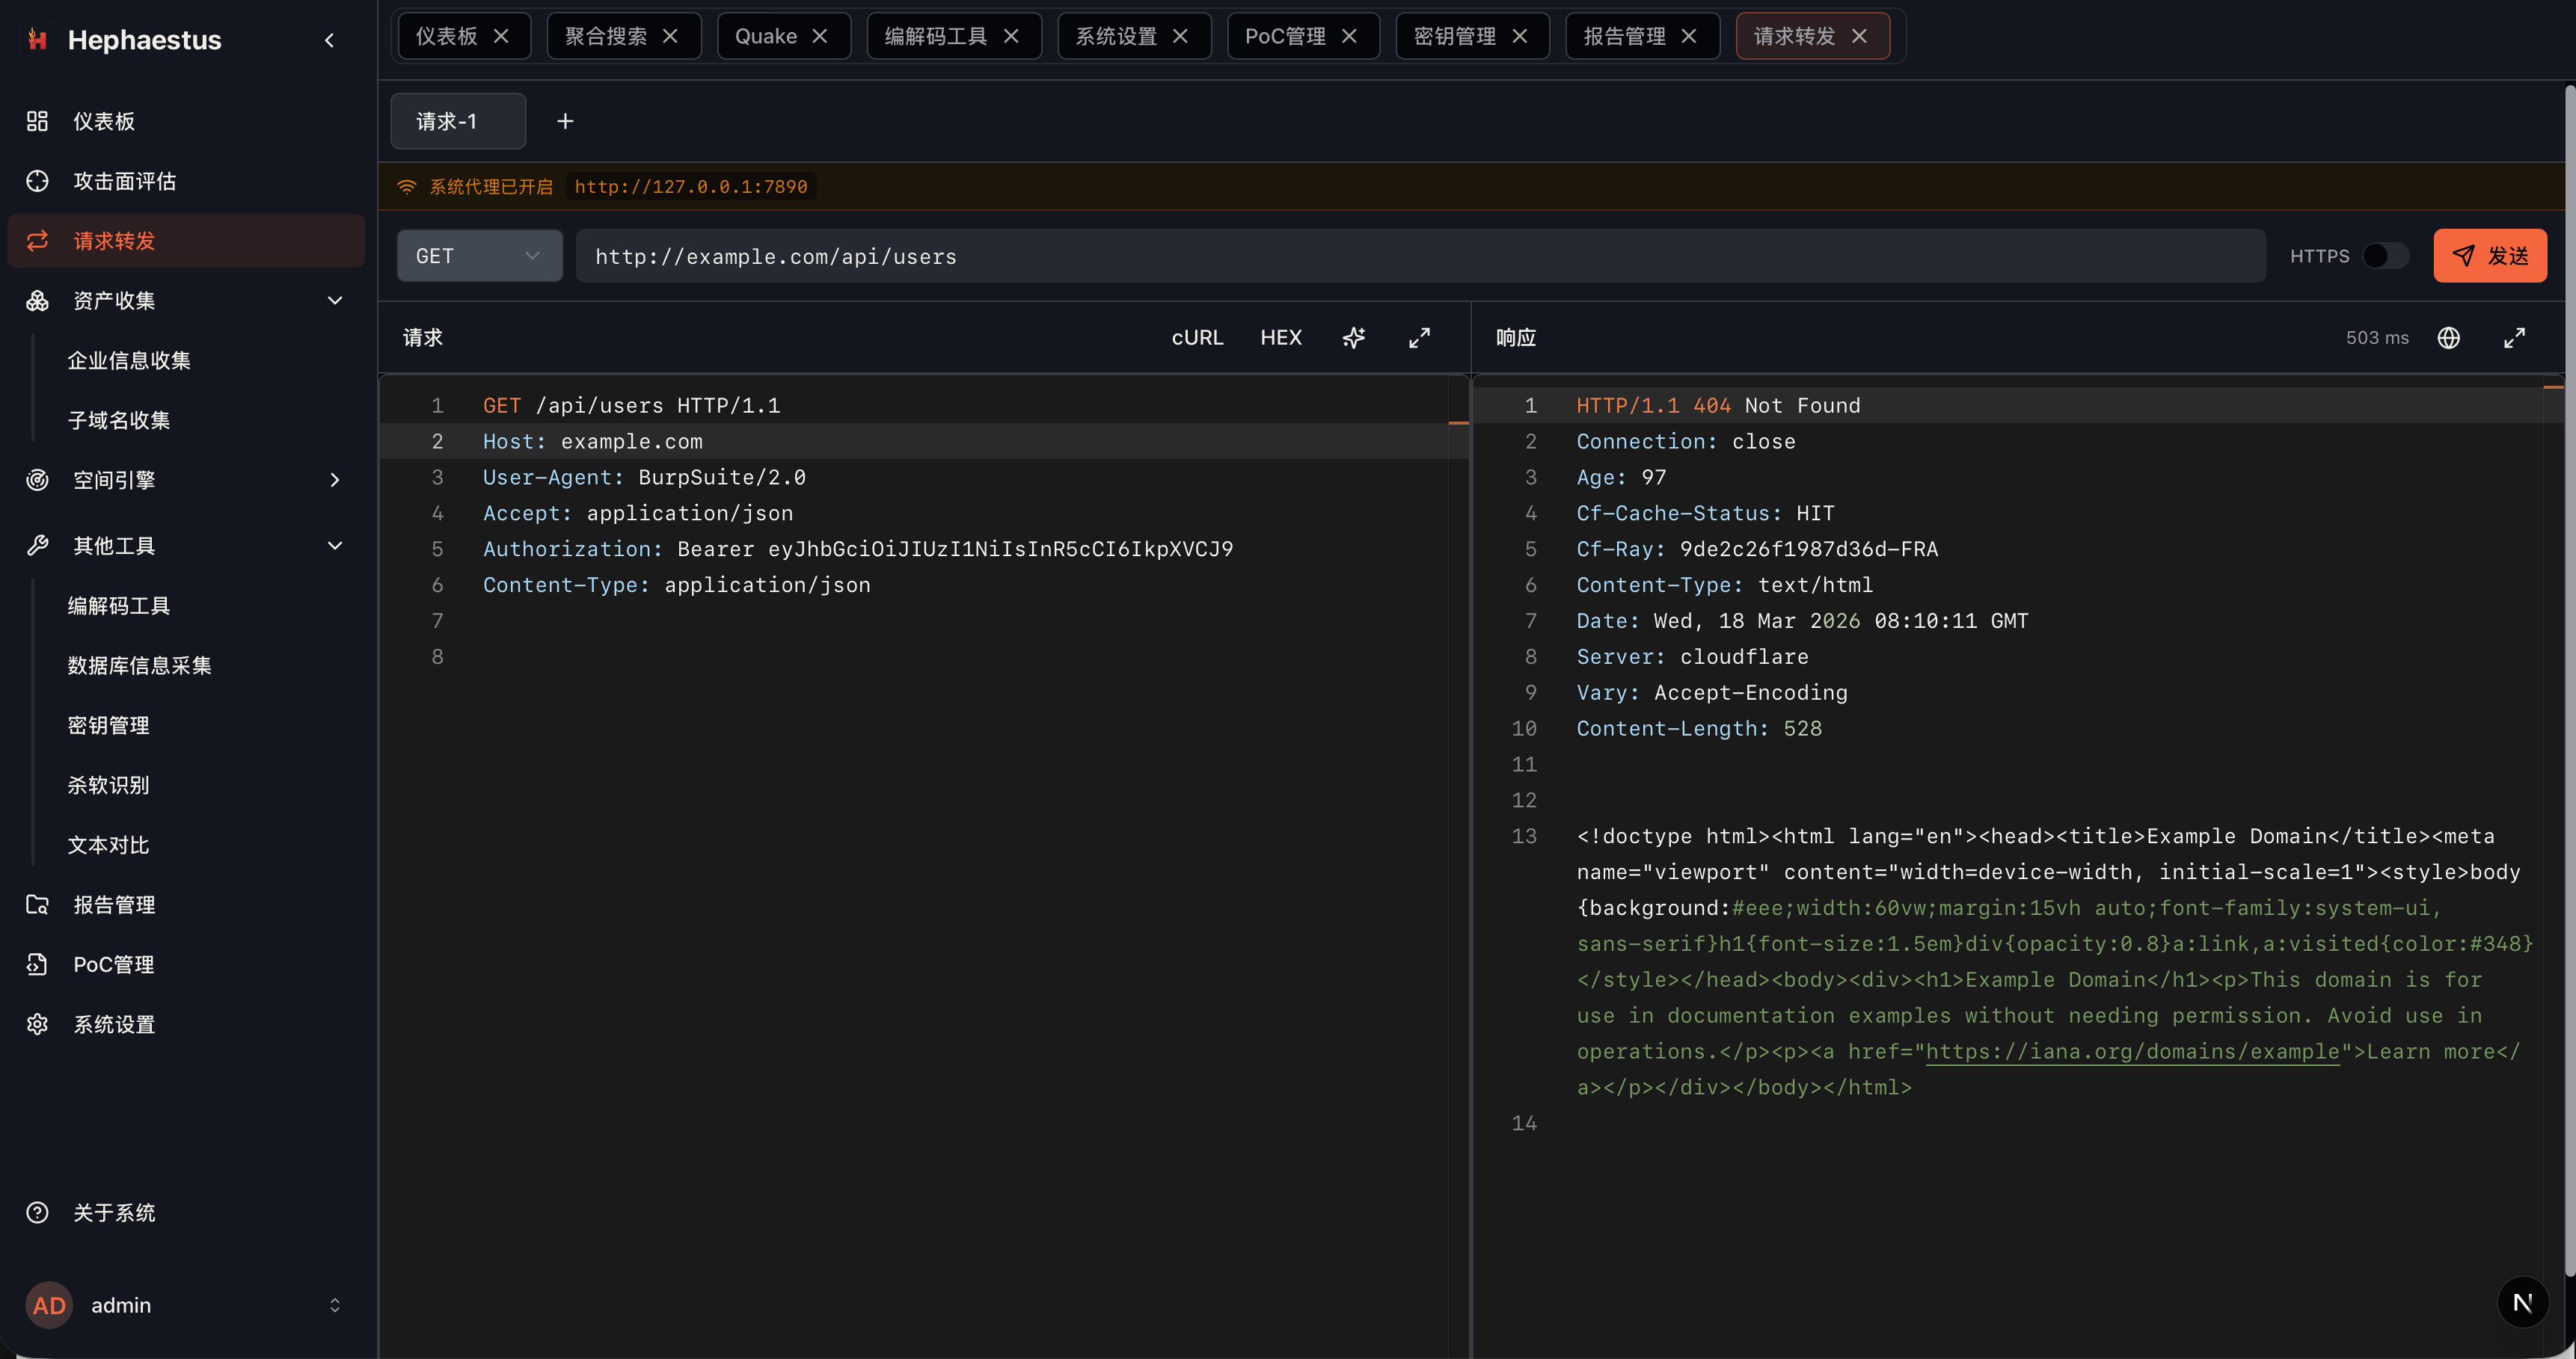Switch to the PoC管理 top tab
2576x1359 pixels.
[x=1285, y=36]
